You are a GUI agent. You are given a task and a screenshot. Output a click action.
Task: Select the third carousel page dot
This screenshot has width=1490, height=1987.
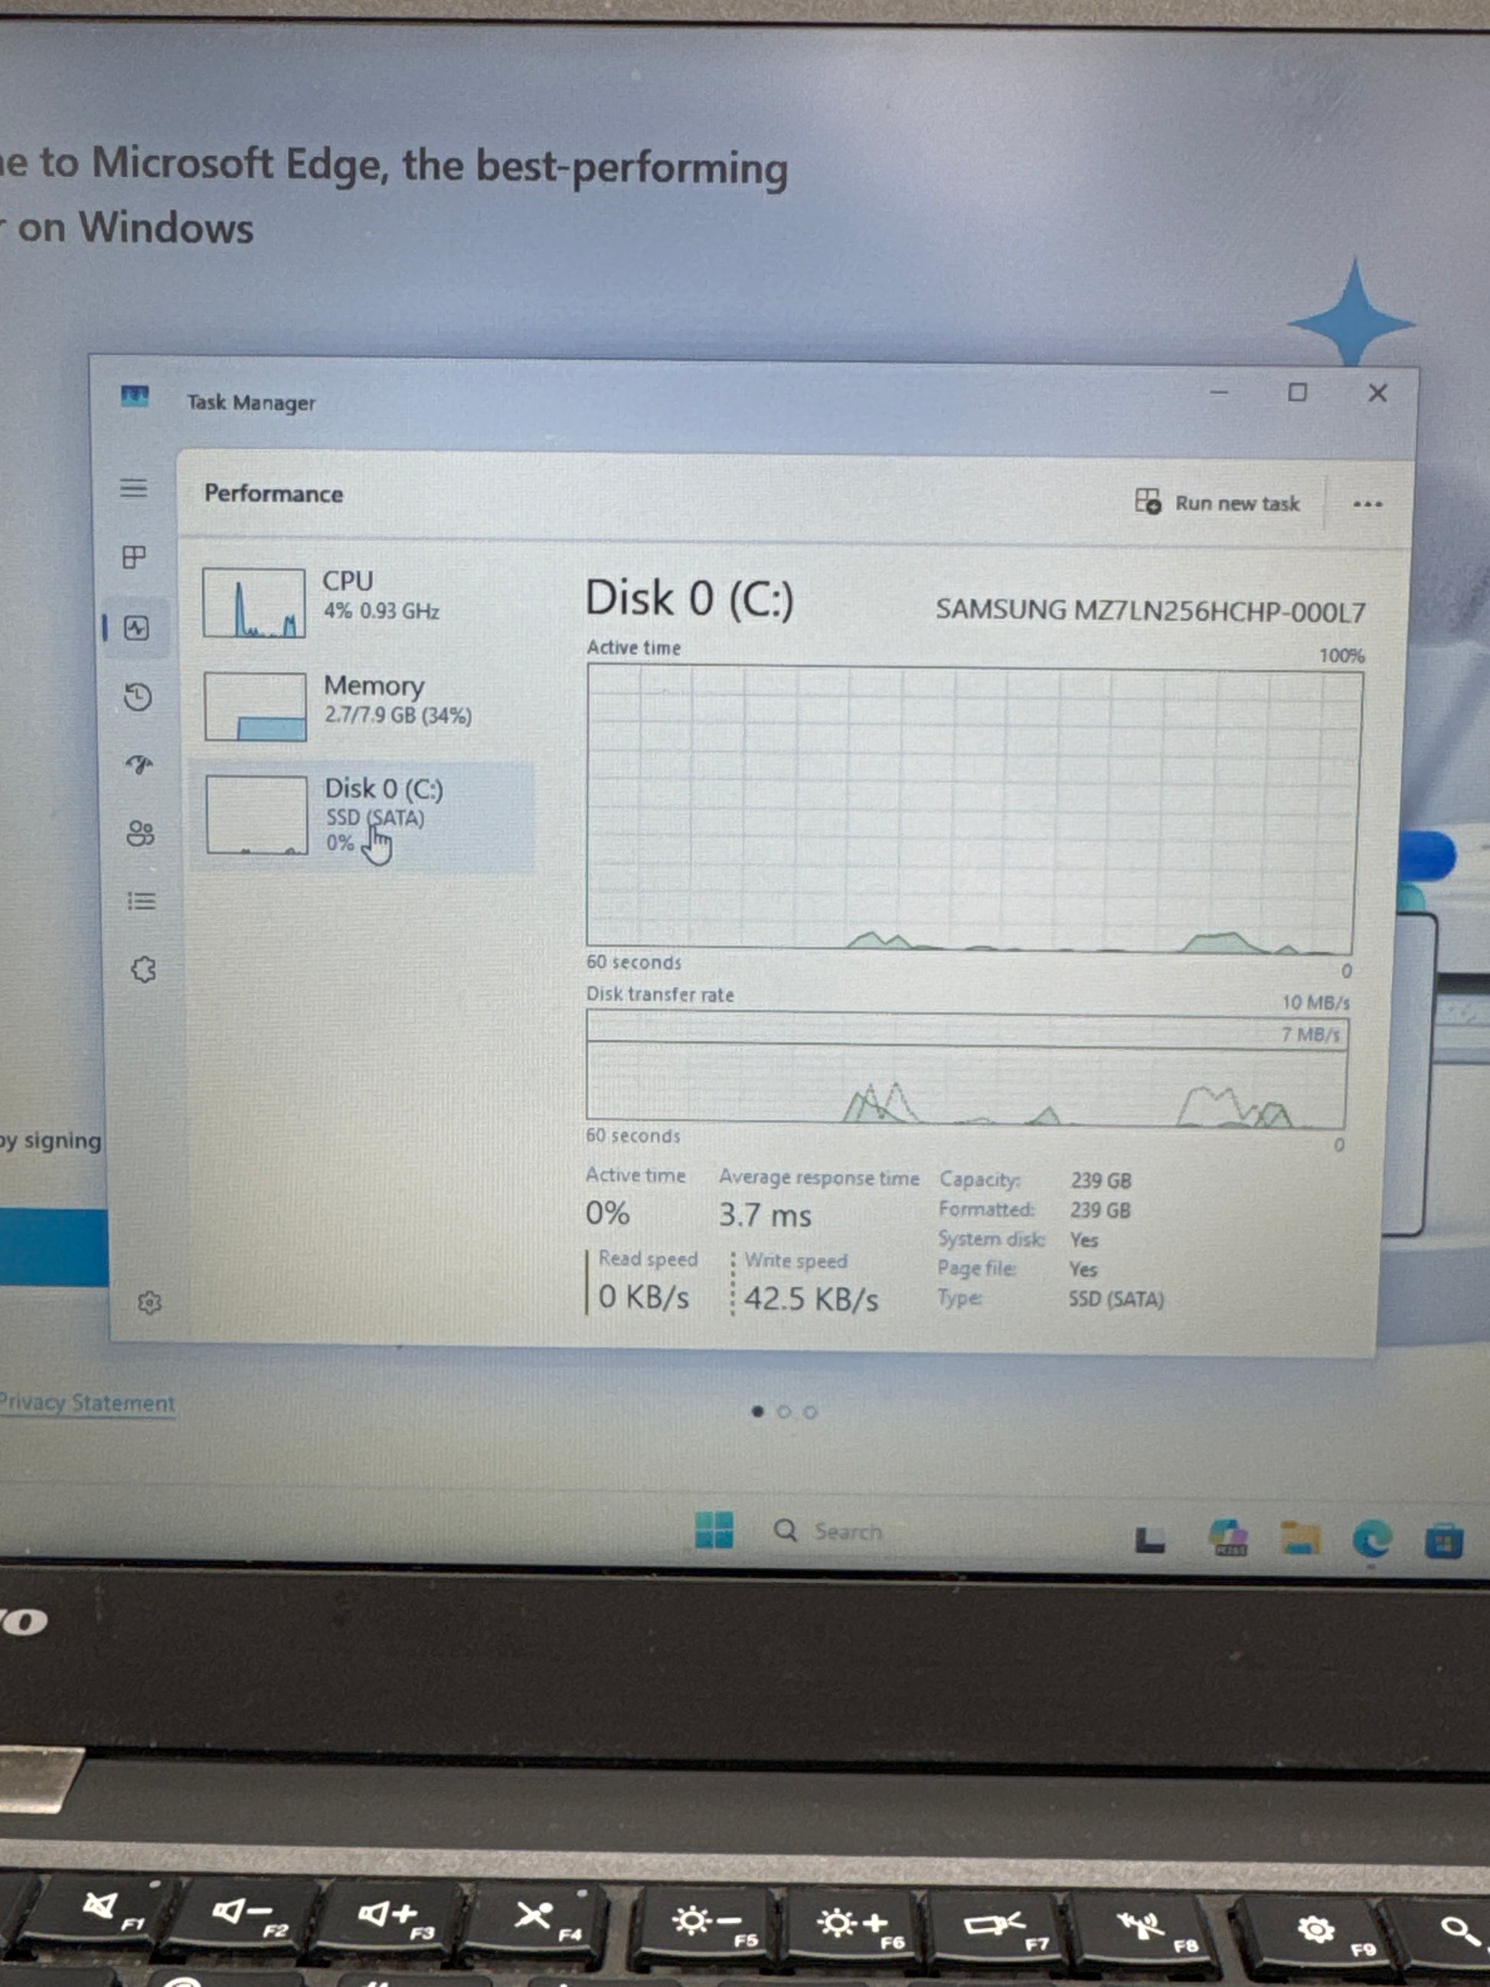click(x=810, y=1412)
